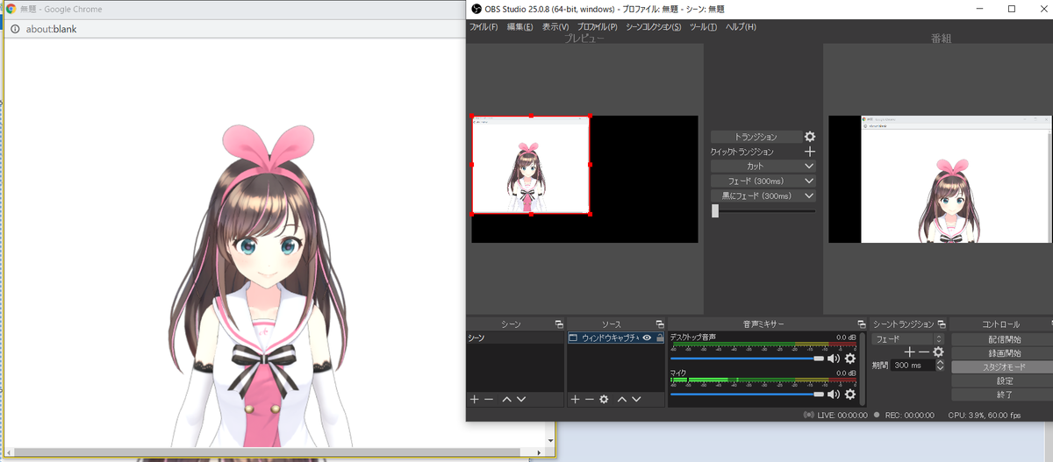Open the プロファイル(P) menu
Viewport: 1053px width, 462px height.
click(x=597, y=27)
